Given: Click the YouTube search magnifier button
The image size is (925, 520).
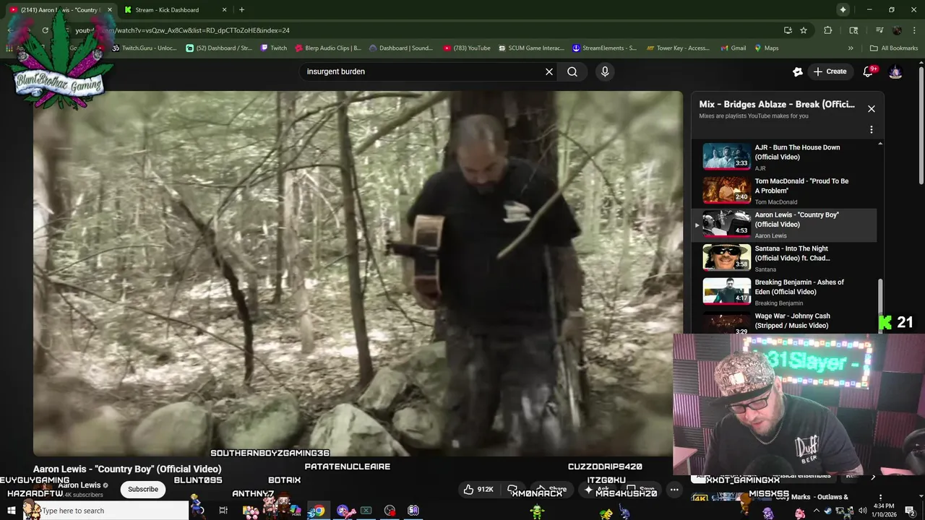Looking at the screenshot, I should pos(572,71).
